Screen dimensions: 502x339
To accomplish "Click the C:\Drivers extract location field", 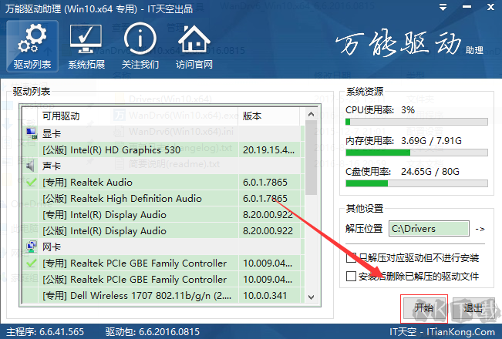I will tap(429, 229).
